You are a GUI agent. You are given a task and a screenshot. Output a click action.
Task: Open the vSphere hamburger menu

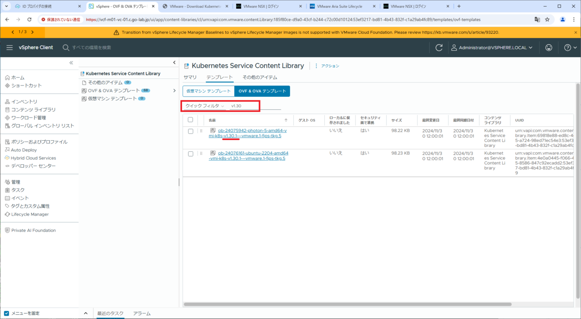coord(10,47)
